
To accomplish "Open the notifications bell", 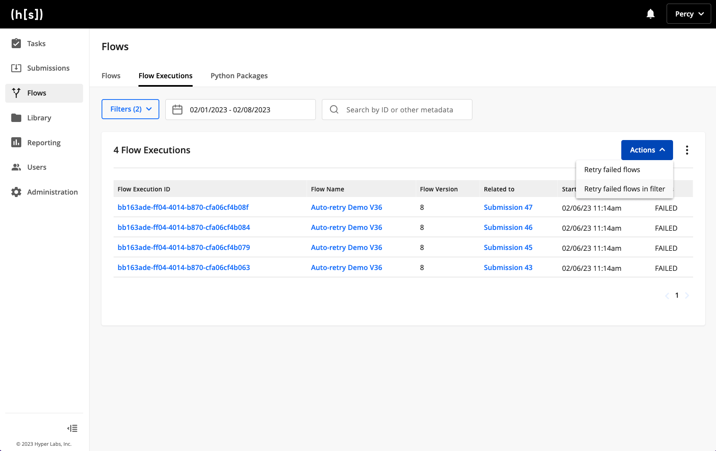I will 651,14.
